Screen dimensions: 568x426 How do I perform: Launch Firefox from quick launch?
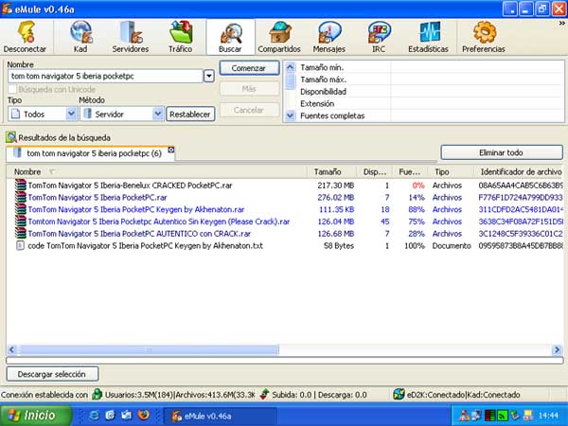pos(144,416)
